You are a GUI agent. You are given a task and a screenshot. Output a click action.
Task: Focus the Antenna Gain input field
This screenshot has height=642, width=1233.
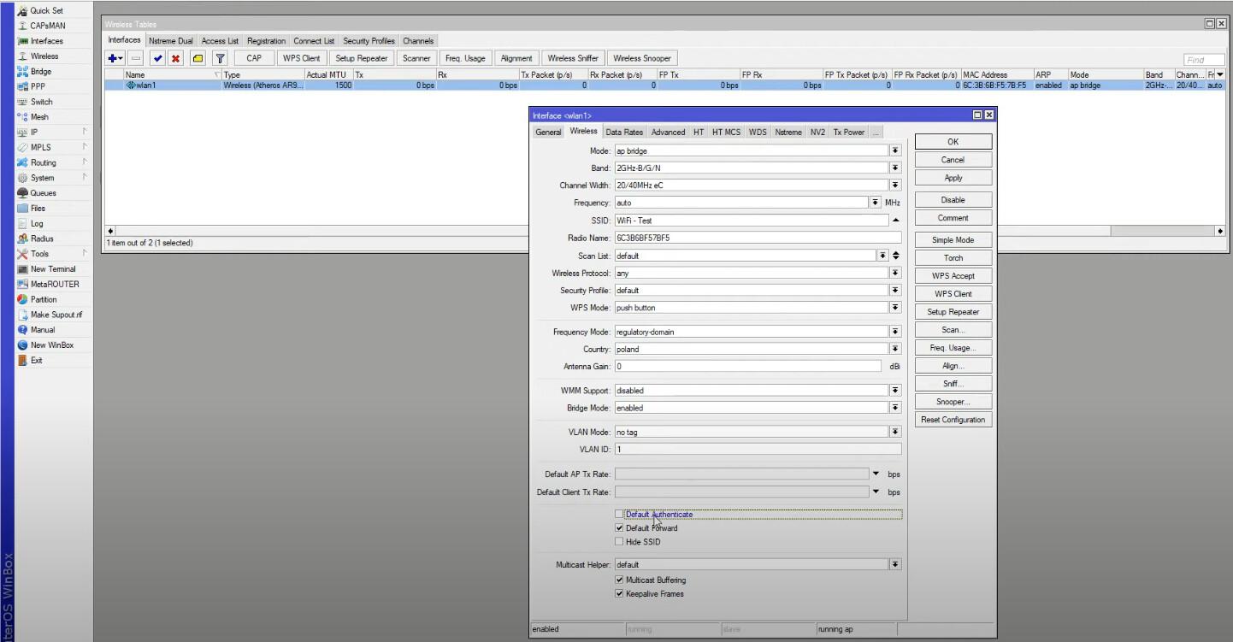747,367
